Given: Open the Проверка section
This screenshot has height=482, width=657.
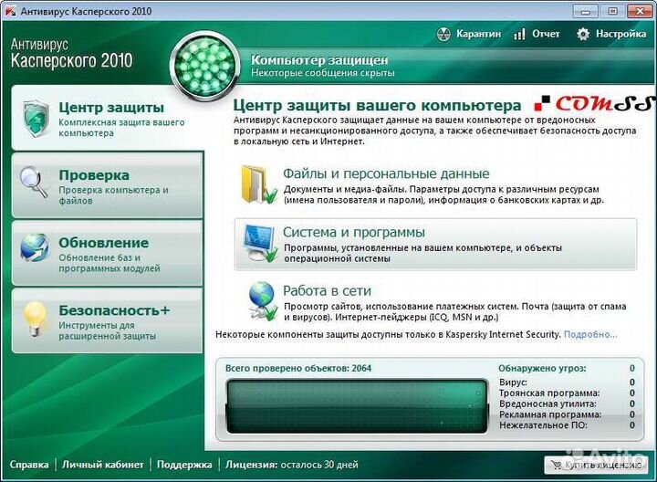Looking at the screenshot, I should (108, 185).
